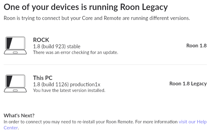Click the 'Center' link text
Viewport: 216px width, 139px height.
pyautogui.click(x=11, y=128)
